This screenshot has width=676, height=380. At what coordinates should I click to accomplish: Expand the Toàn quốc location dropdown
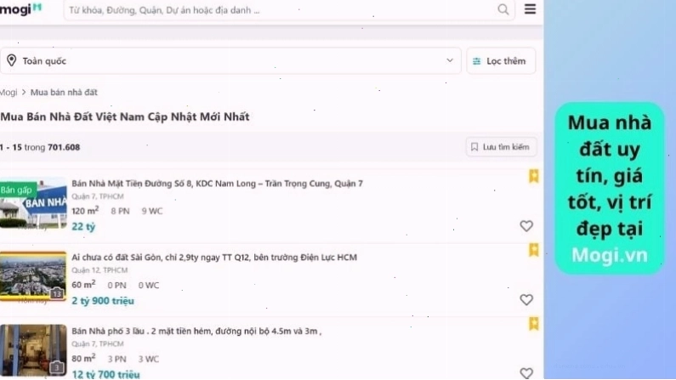point(230,60)
